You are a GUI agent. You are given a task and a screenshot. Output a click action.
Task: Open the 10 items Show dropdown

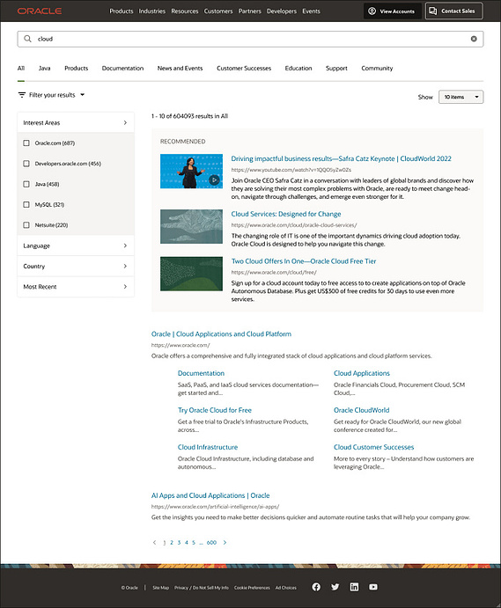pos(461,97)
